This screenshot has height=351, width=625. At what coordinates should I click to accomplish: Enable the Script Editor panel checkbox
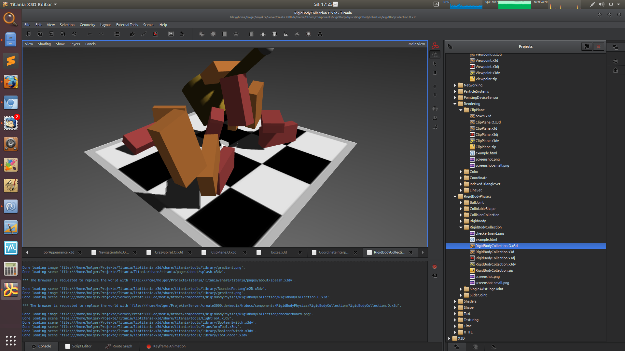coord(68,346)
